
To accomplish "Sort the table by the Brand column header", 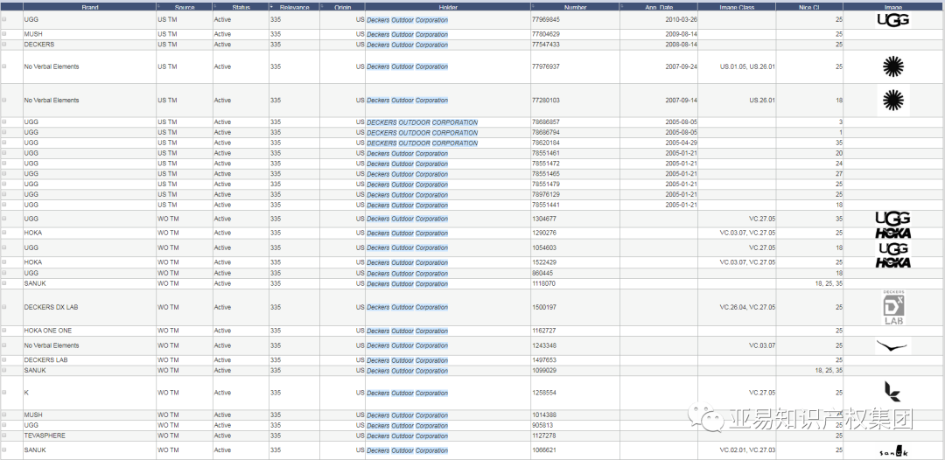I will coord(89,7).
